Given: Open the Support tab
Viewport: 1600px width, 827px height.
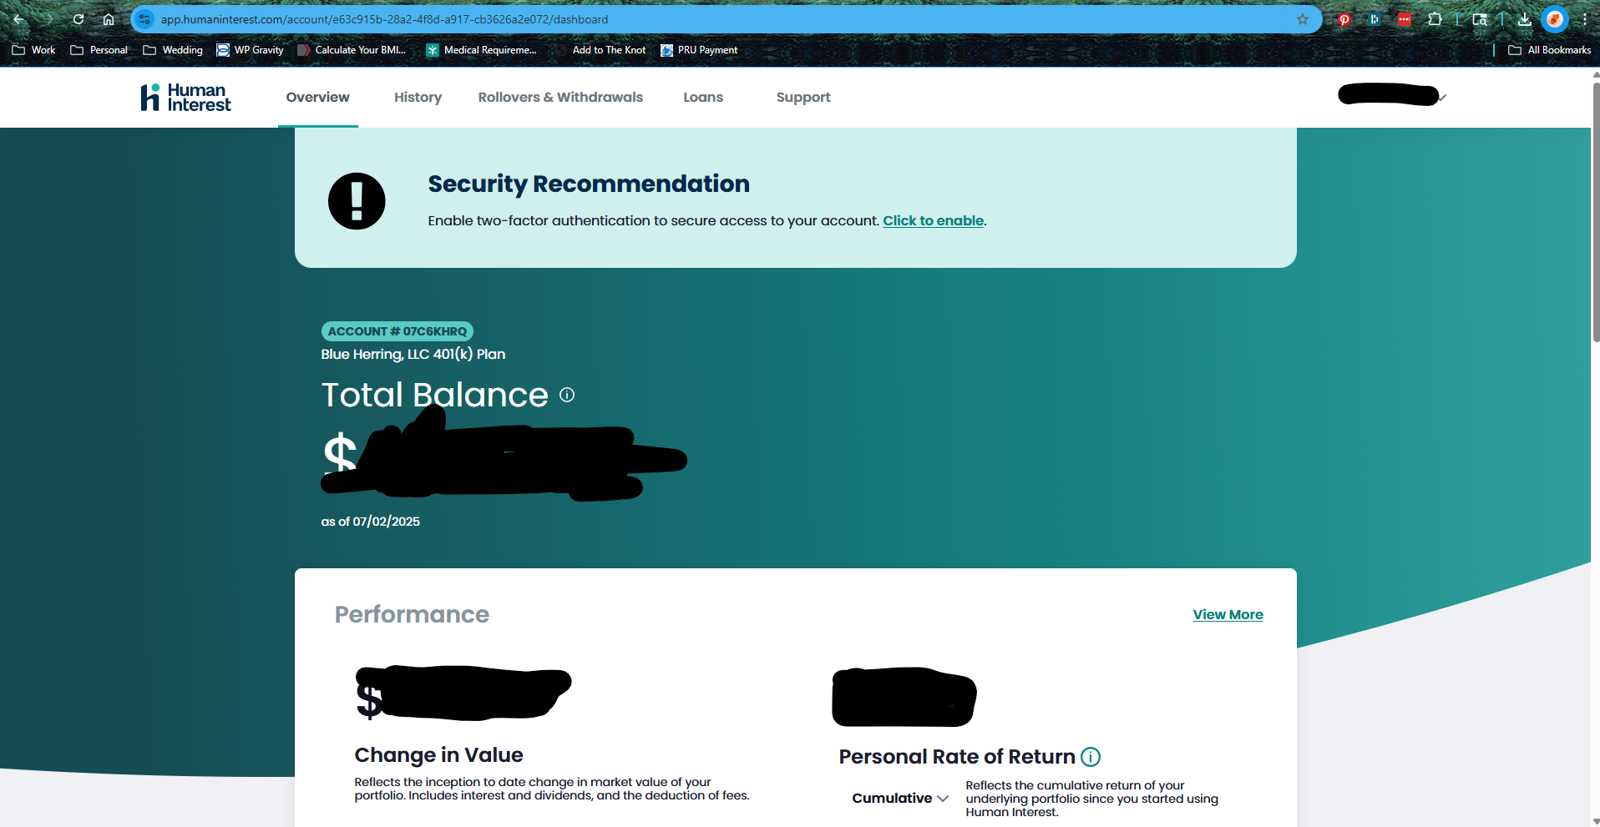Looking at the screenshot, I should (803, 98).
